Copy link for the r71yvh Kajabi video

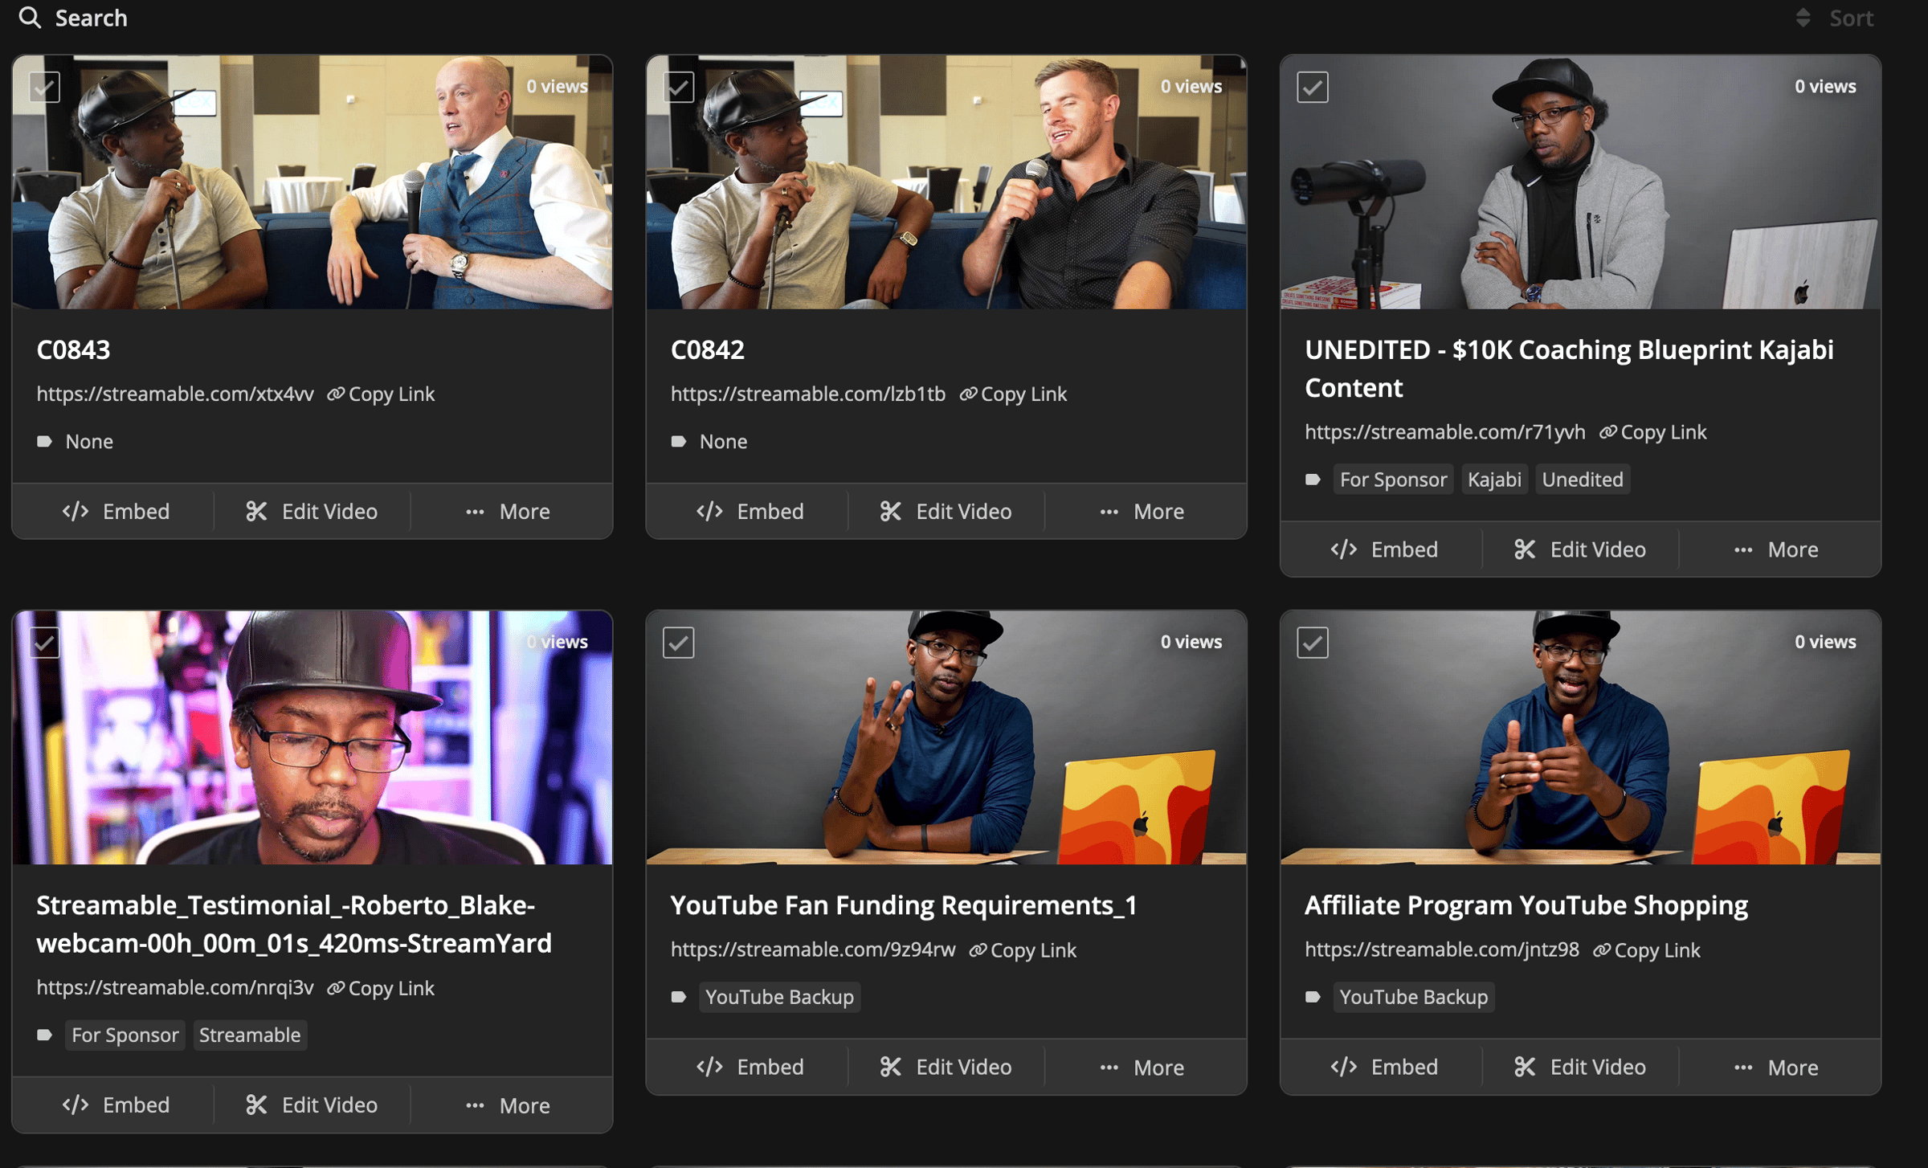tap(1652, 432)
